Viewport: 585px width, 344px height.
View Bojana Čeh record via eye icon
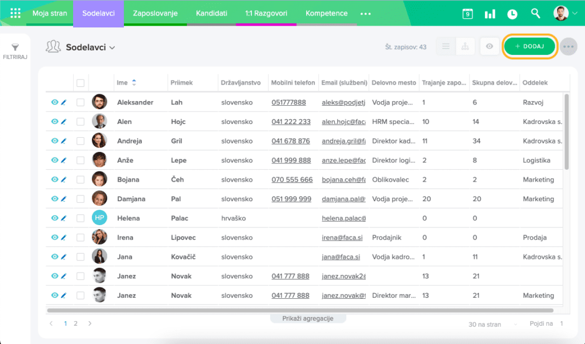tap(55, 179)
